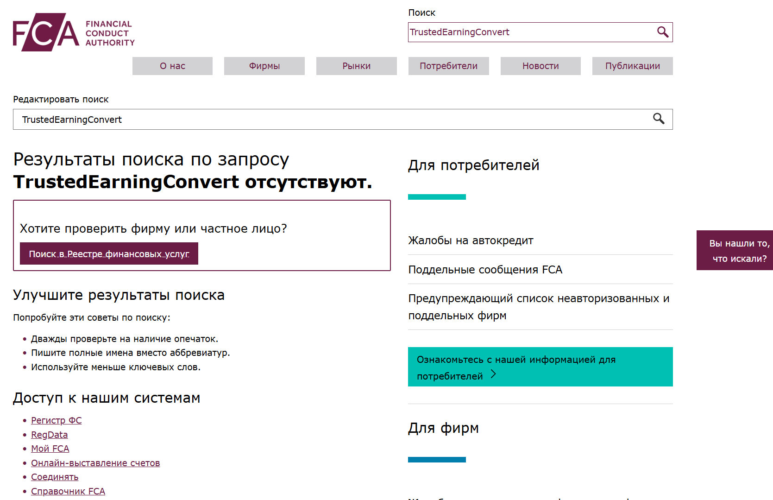Click the 'Дважды проверьте на наличие опечаток.' tip
Screen dimensions: 773x500
coord(125,339)
